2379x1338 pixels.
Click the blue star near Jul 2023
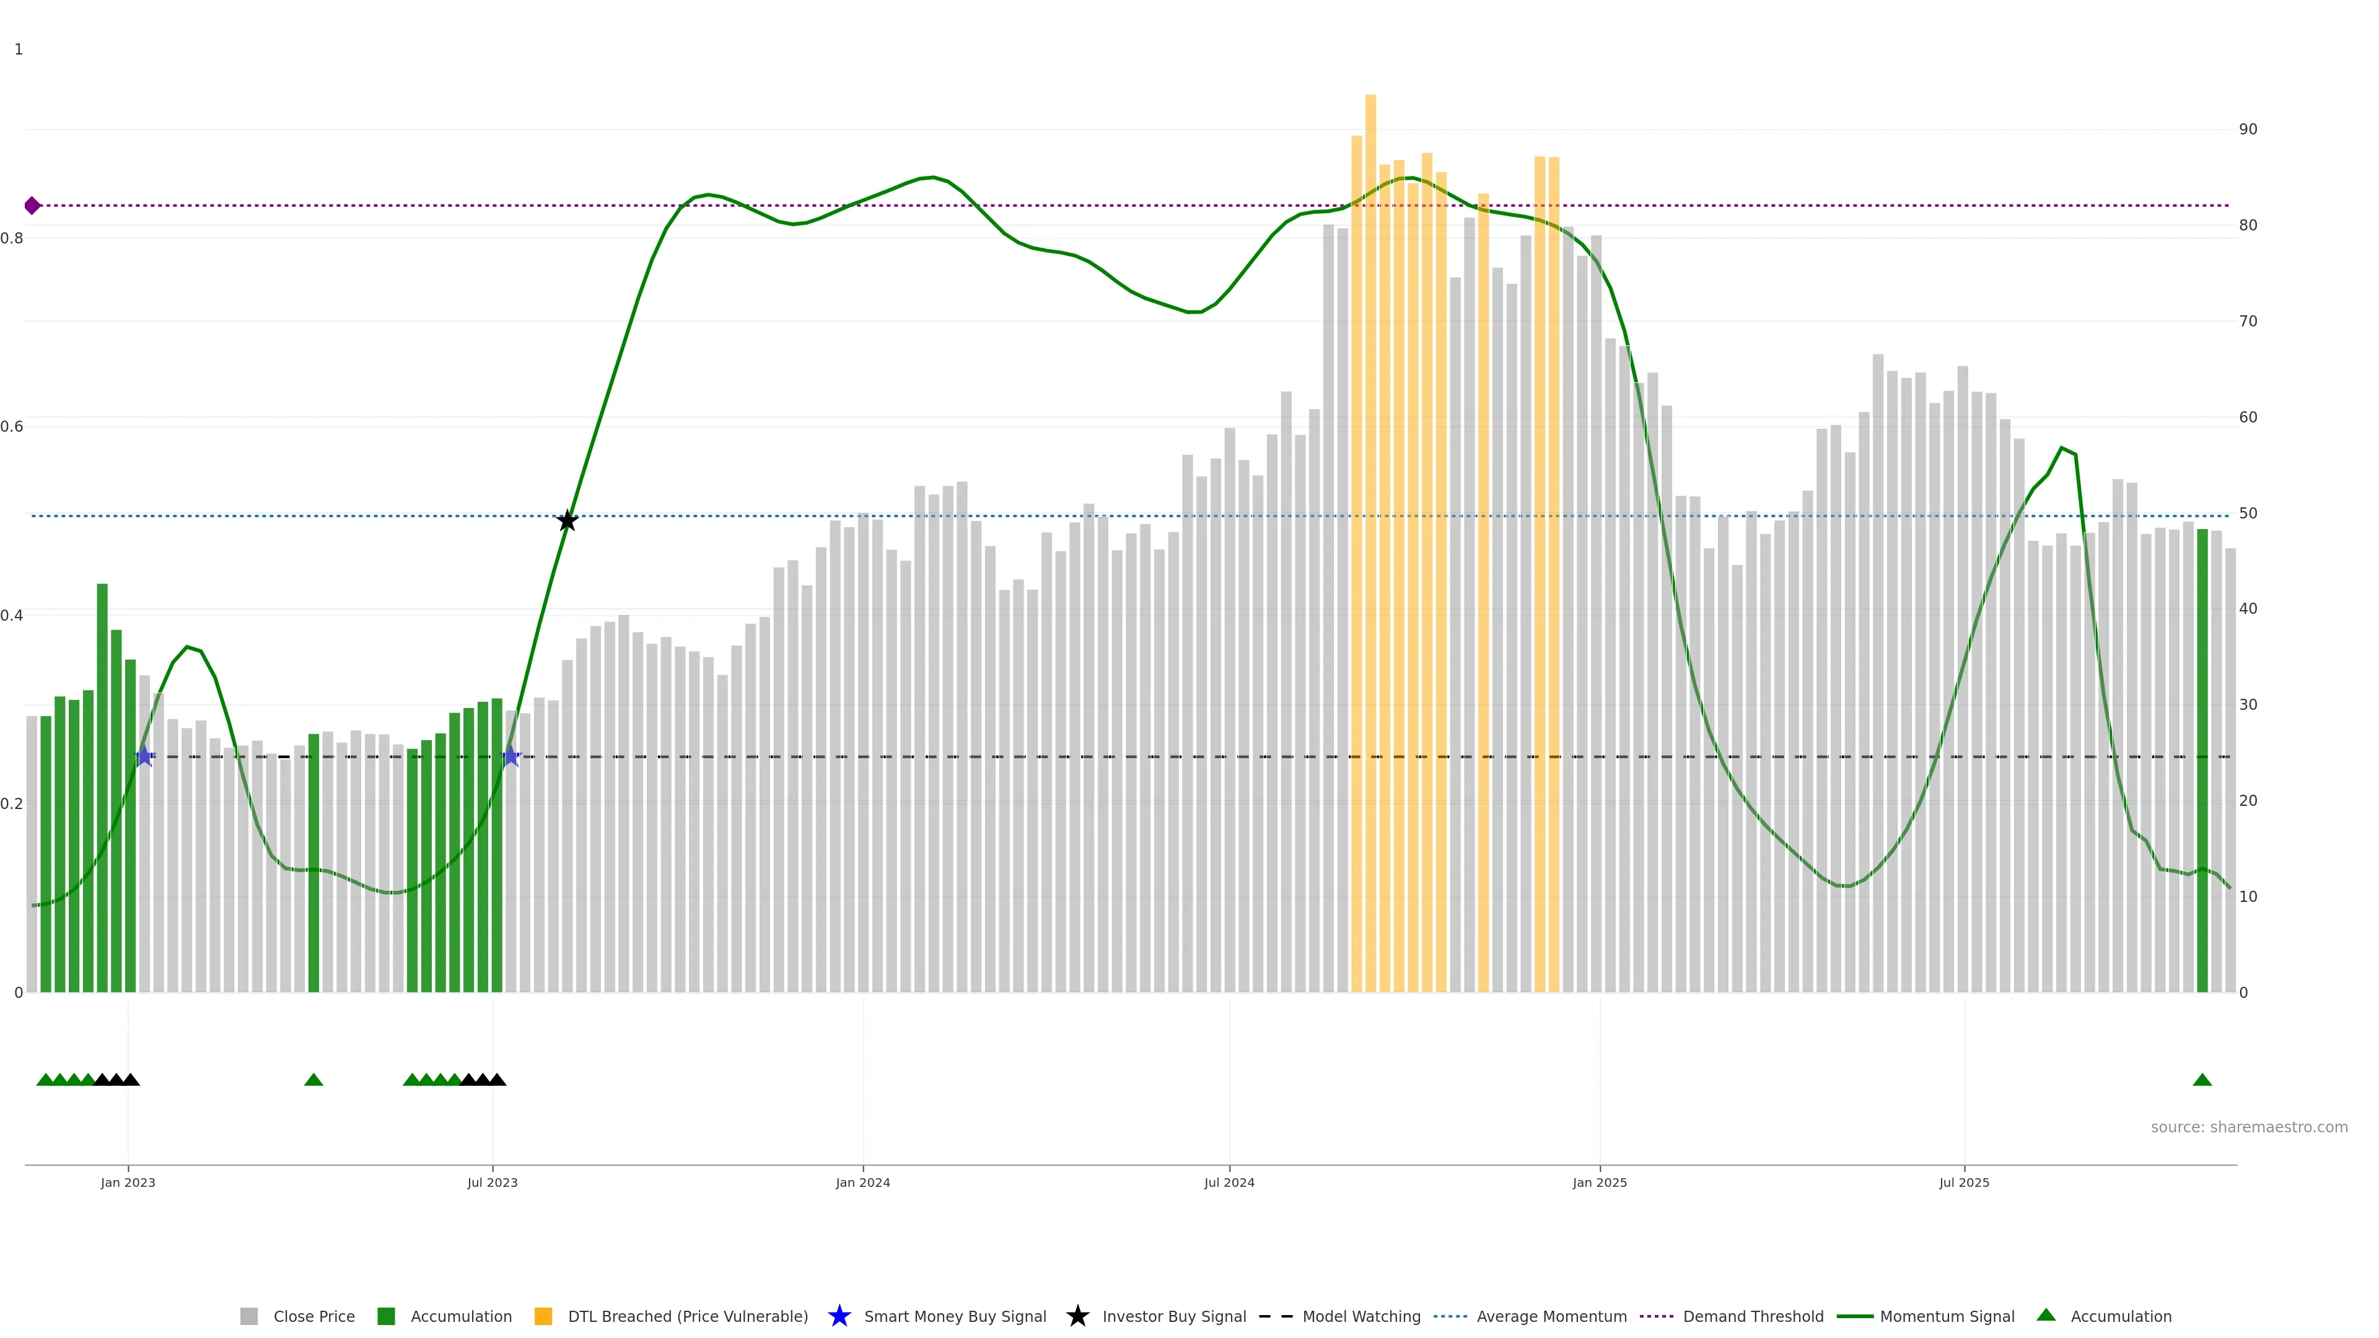[x=510, y=756]
